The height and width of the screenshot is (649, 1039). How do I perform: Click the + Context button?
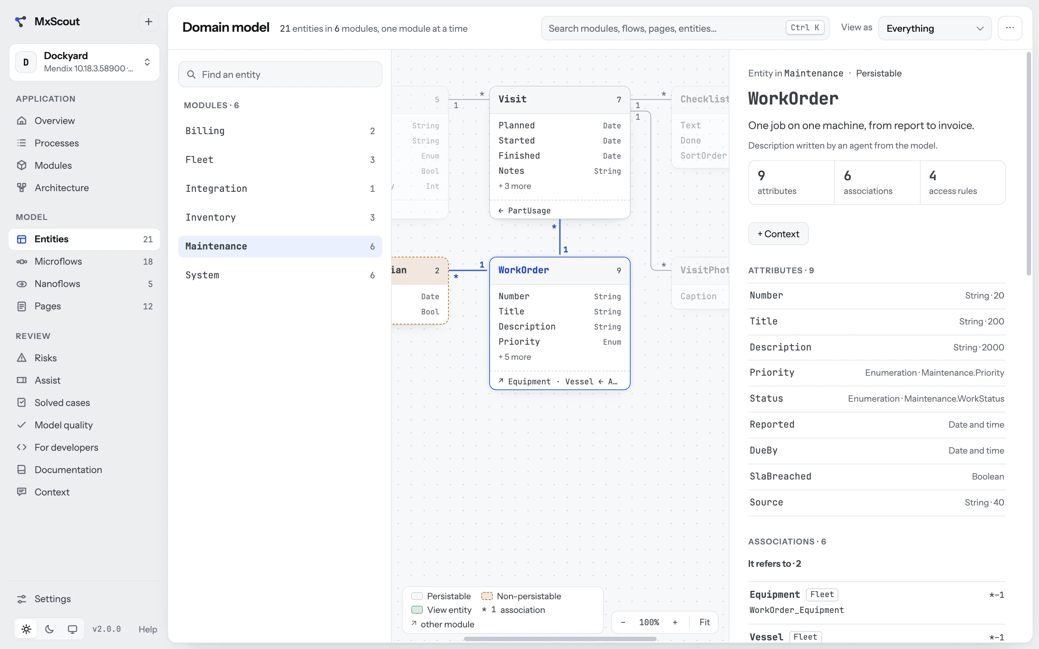point(778,234)
